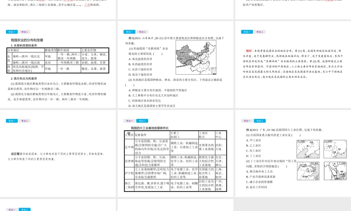Click 考法二 tab on the 解析 slide

pos(260,32)
